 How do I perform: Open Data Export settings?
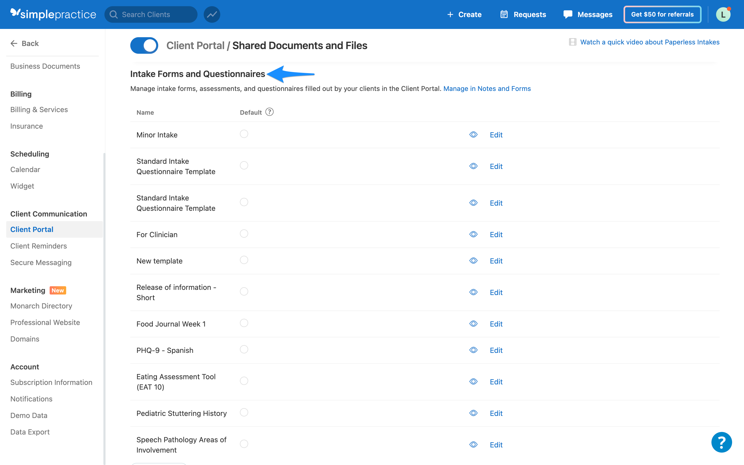[30, 432]
